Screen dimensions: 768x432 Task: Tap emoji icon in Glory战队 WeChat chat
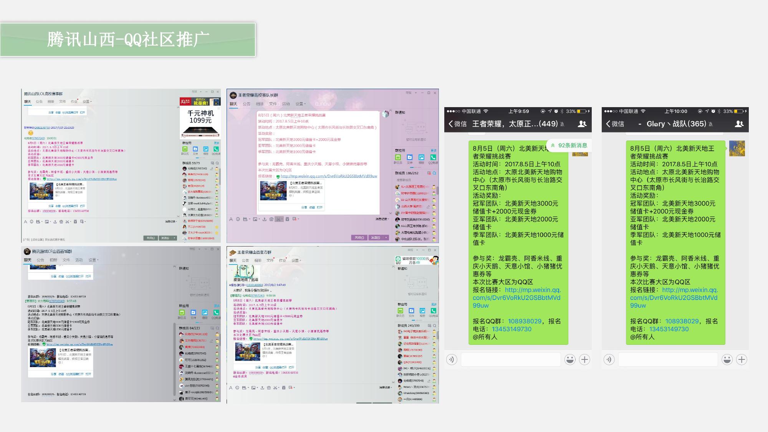click(x=727, y=359)
